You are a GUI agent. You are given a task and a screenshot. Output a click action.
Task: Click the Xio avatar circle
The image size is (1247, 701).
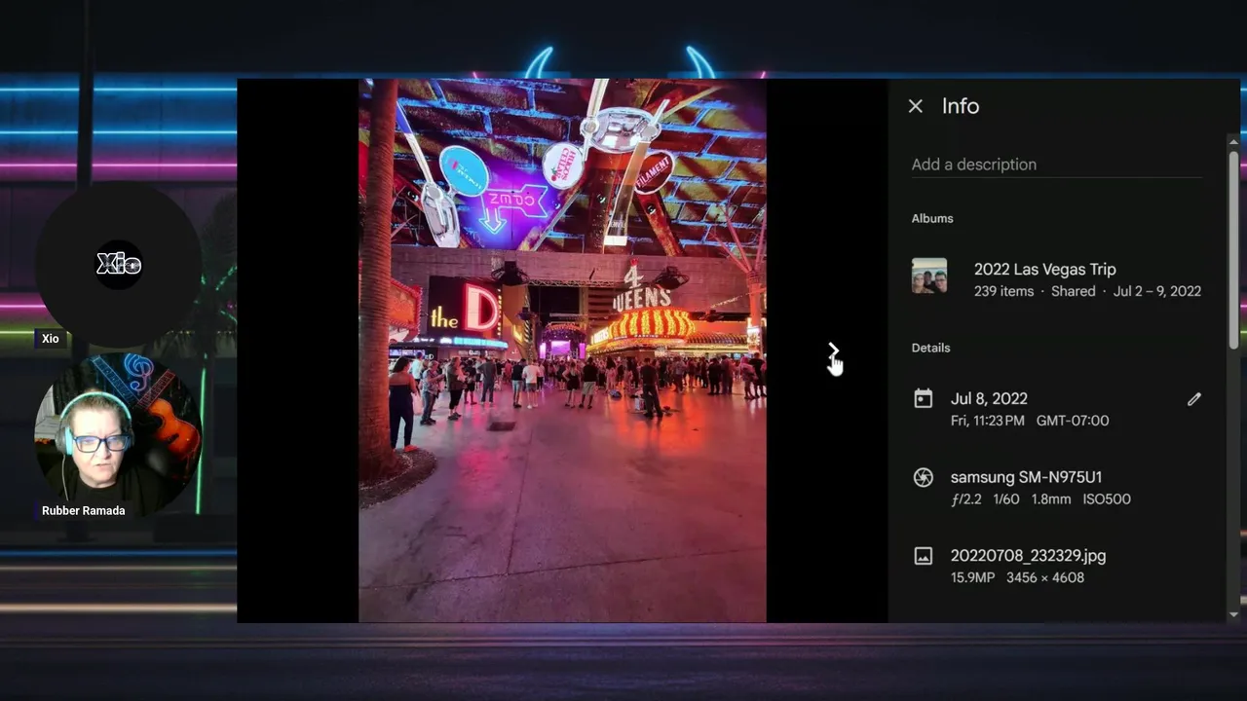click(x=119, y=264)
